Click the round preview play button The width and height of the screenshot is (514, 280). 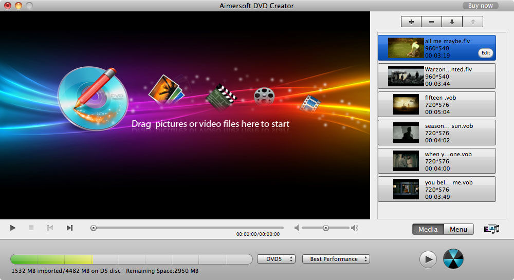[428, 259]
